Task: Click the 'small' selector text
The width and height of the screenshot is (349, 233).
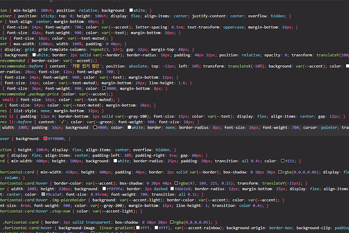Action: click(8, 100)
